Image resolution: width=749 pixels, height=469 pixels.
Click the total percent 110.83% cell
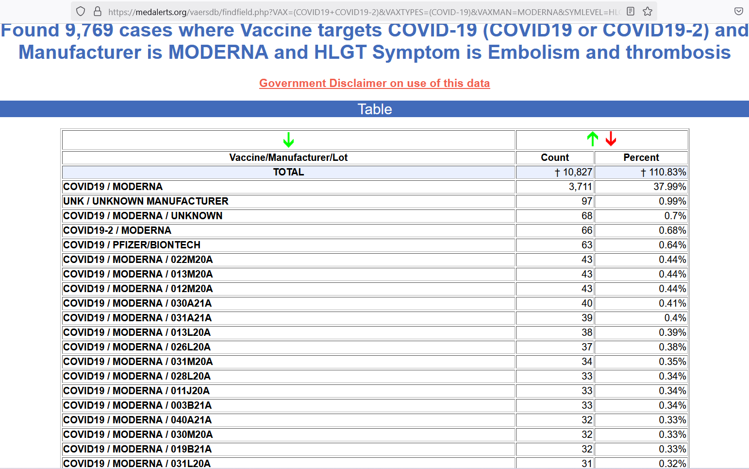click(x=641, y=172)
